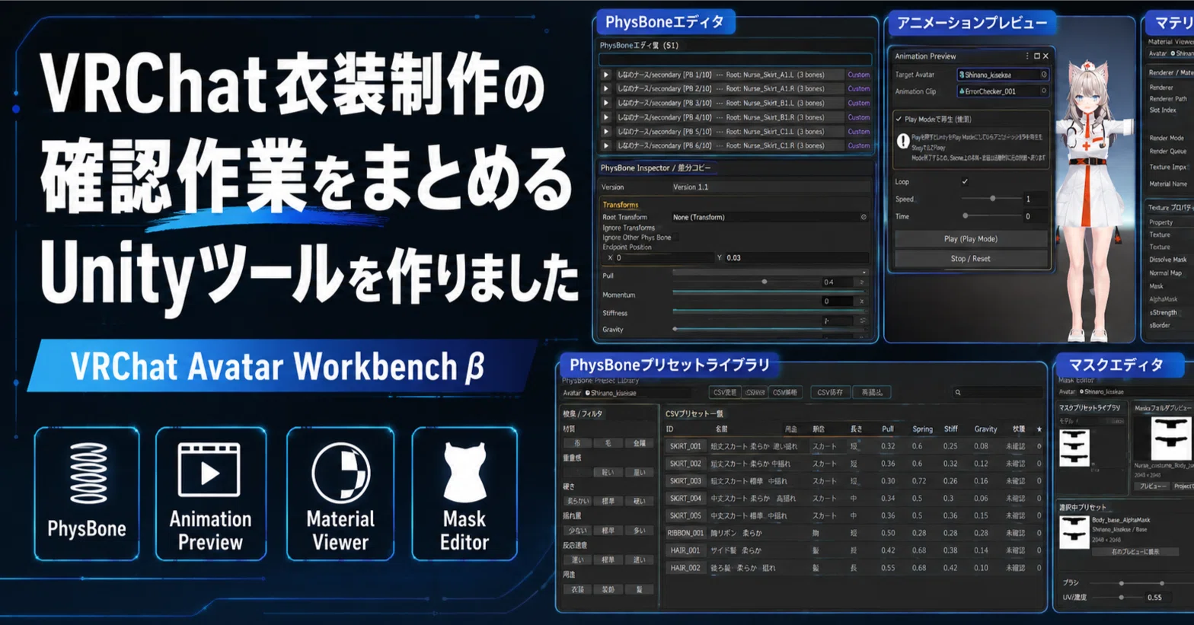Click the Endpoint Position Y 0.03 field

point(797,258)
